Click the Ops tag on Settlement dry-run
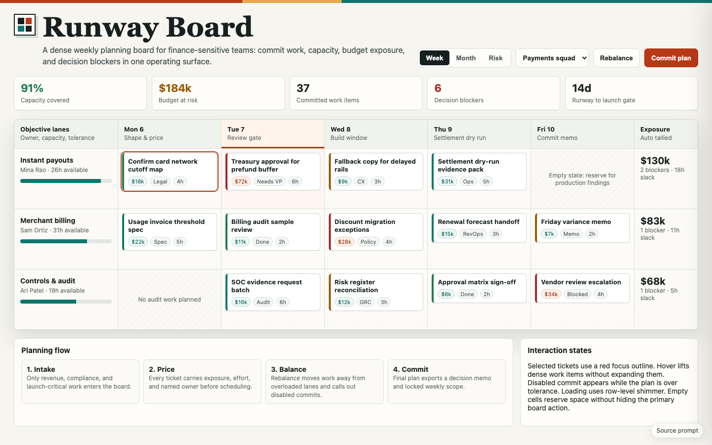Screen dimensions: 712x445 point(468,181)
